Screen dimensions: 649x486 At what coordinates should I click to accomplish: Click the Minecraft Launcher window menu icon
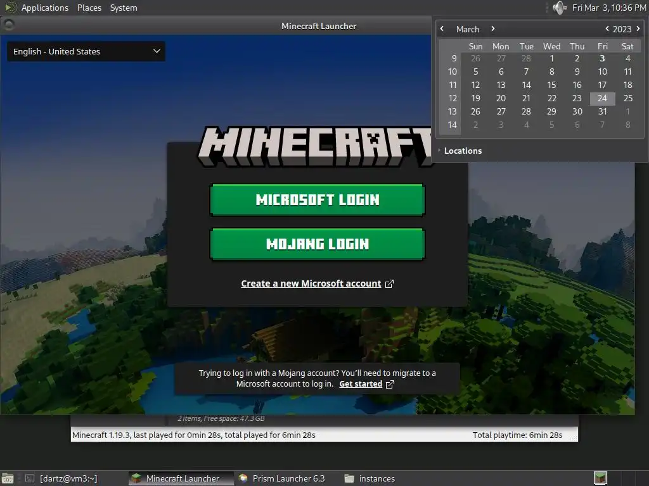pyautogui.click(x=9, y=25)
